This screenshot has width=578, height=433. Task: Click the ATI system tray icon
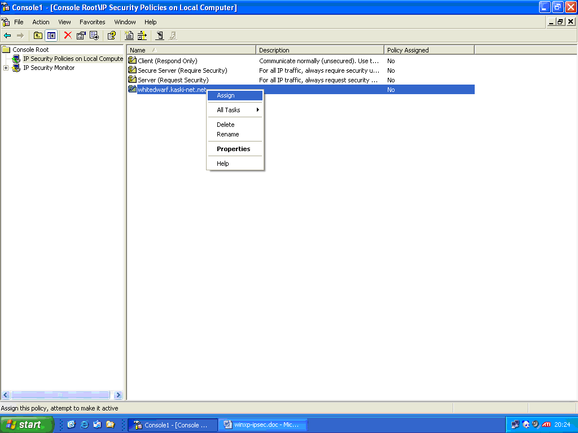pyautogui.click(x=546, y=425)
